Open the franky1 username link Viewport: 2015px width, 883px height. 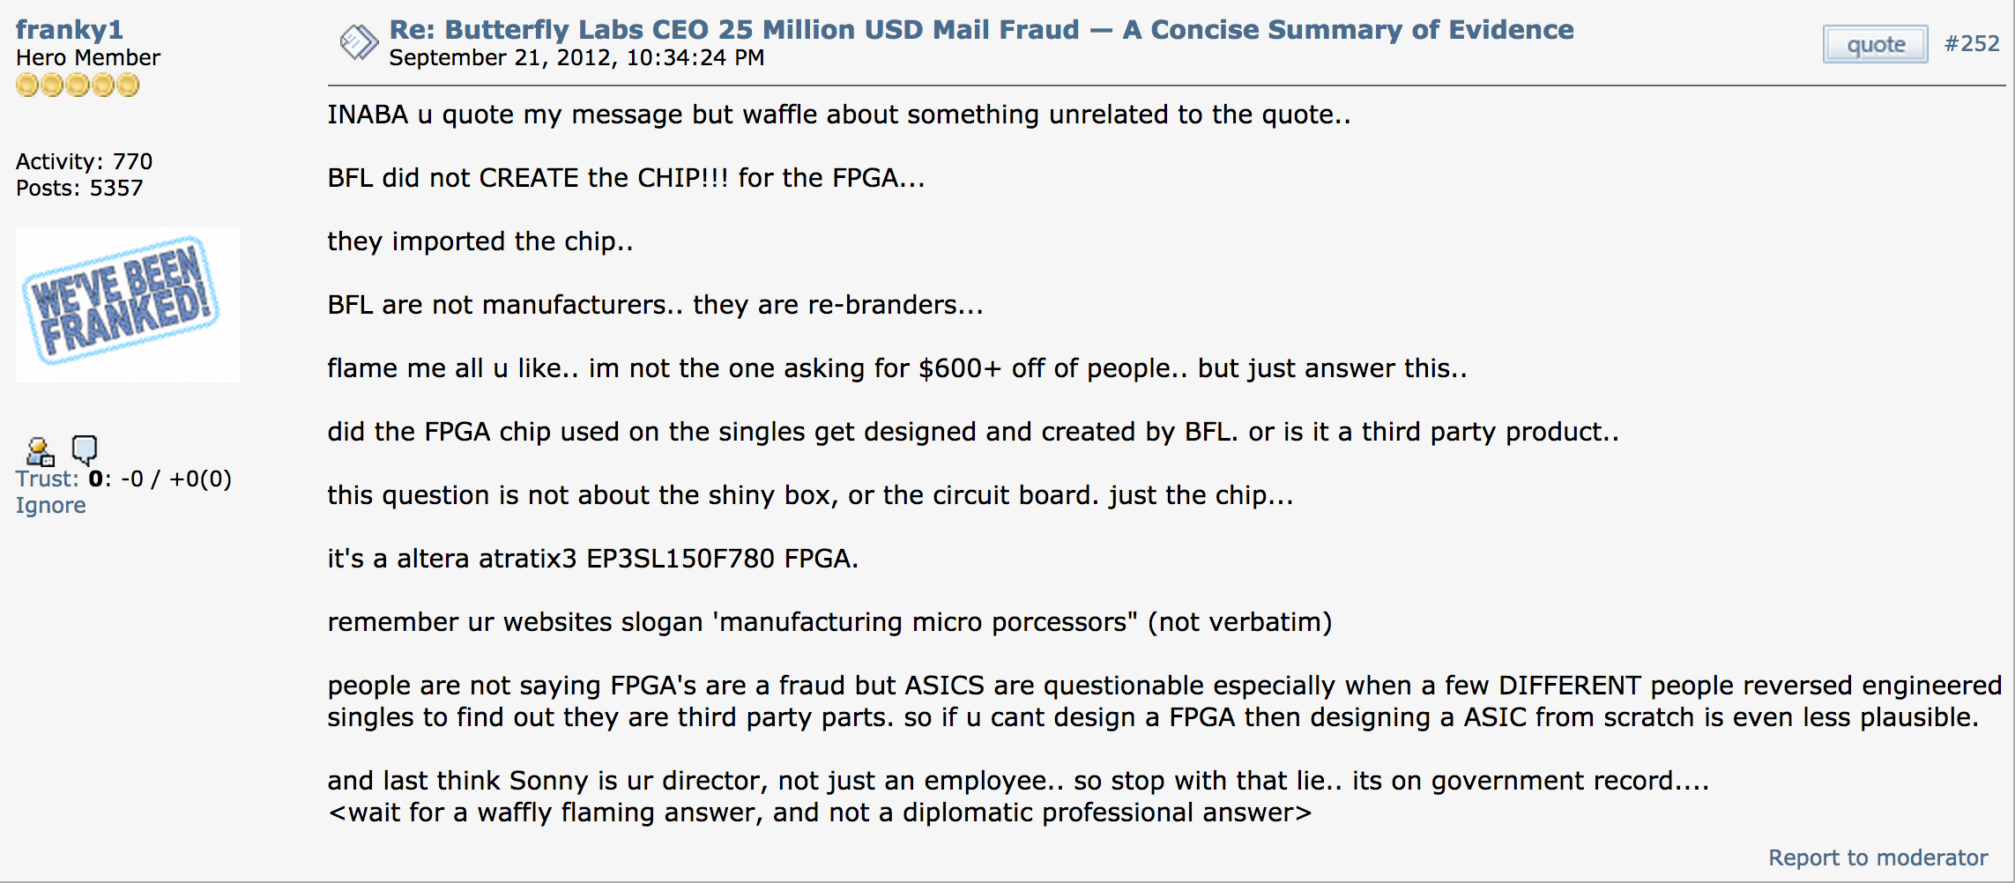[69, 29]
